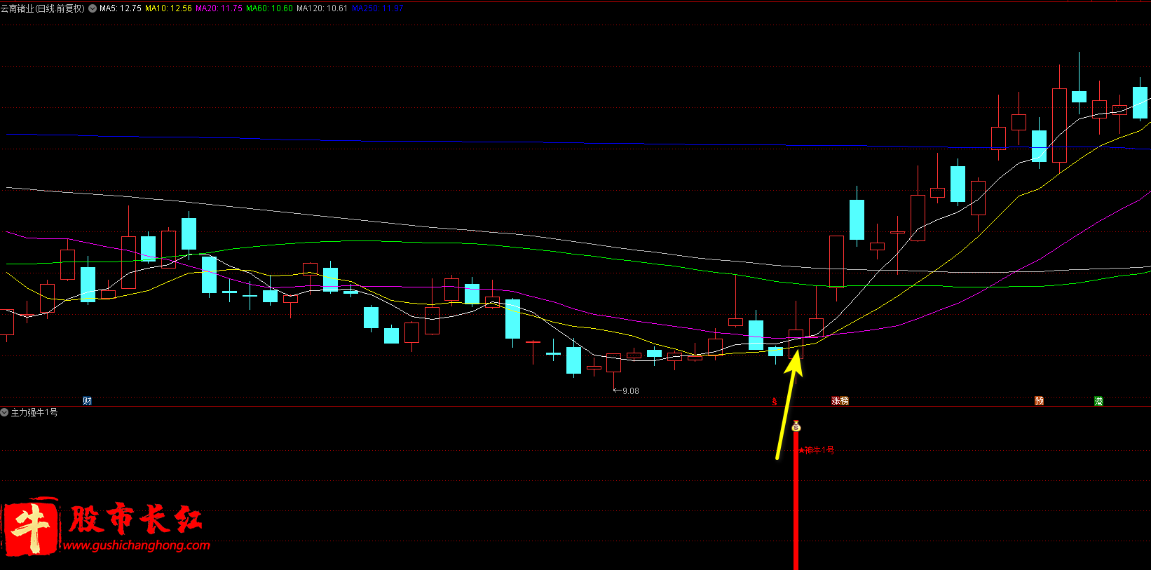Click the red S marker on timeline
This screenshot has width=1151, height=570.
point(775,402)
